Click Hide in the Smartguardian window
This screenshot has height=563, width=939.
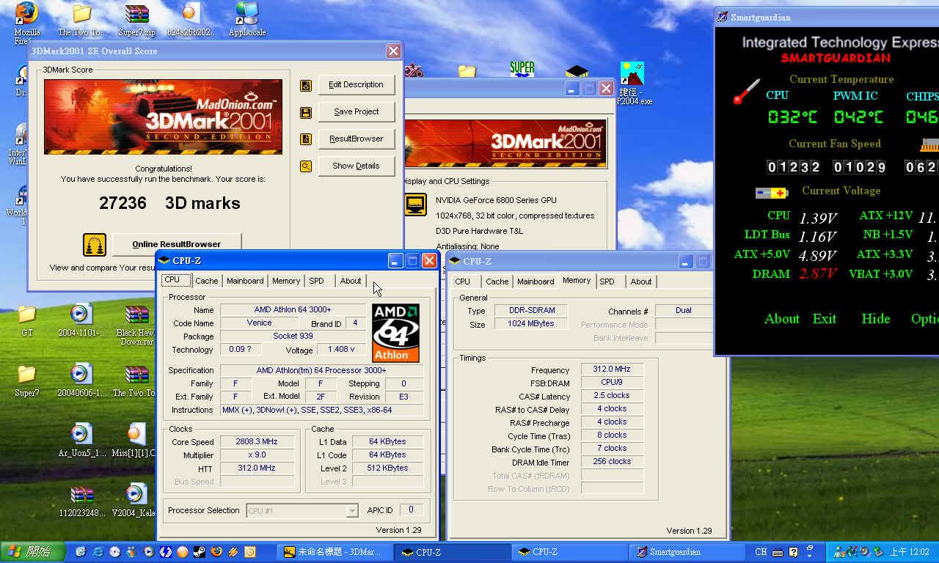pos(875,319)
